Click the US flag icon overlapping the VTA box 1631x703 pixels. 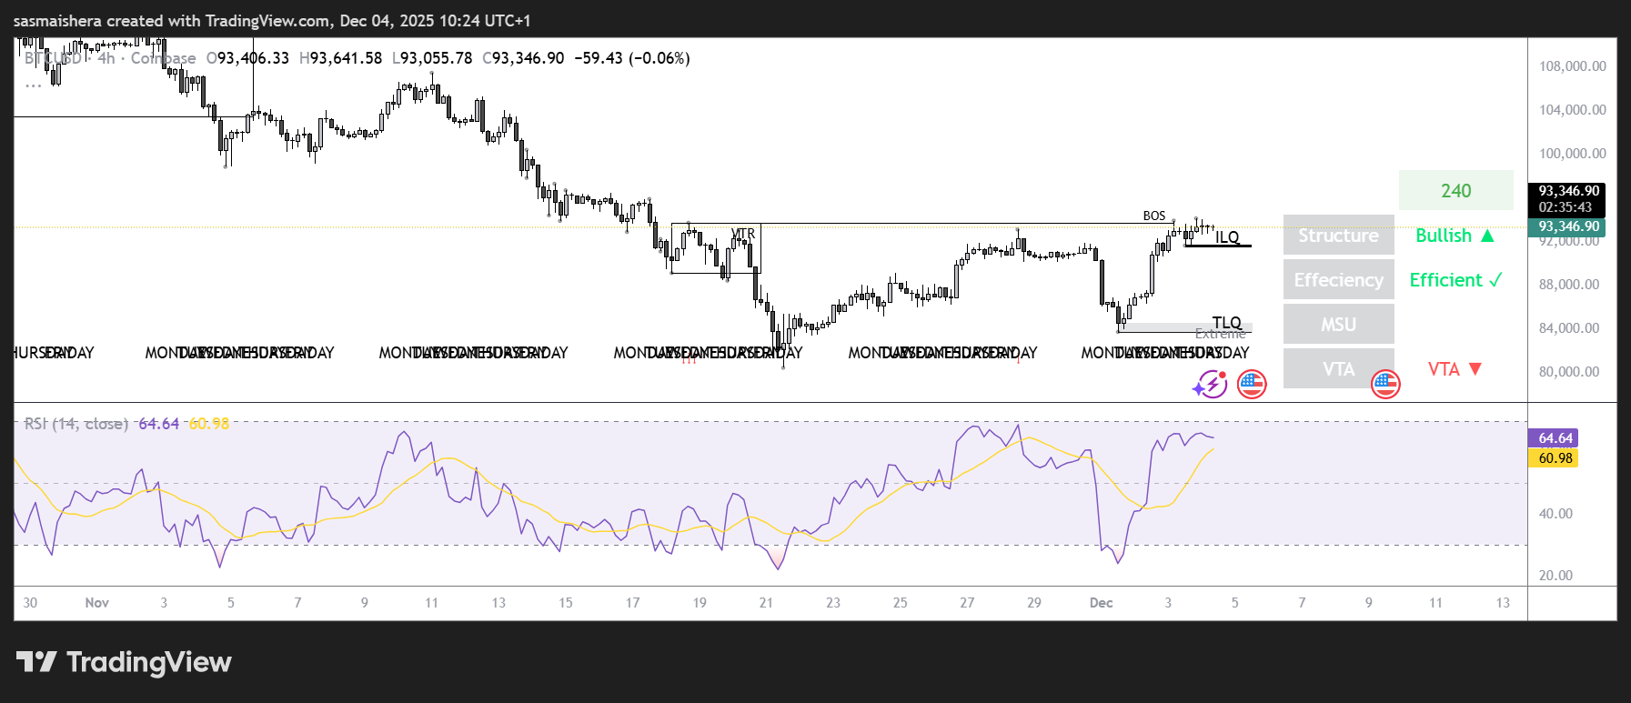pos(1384,385)
